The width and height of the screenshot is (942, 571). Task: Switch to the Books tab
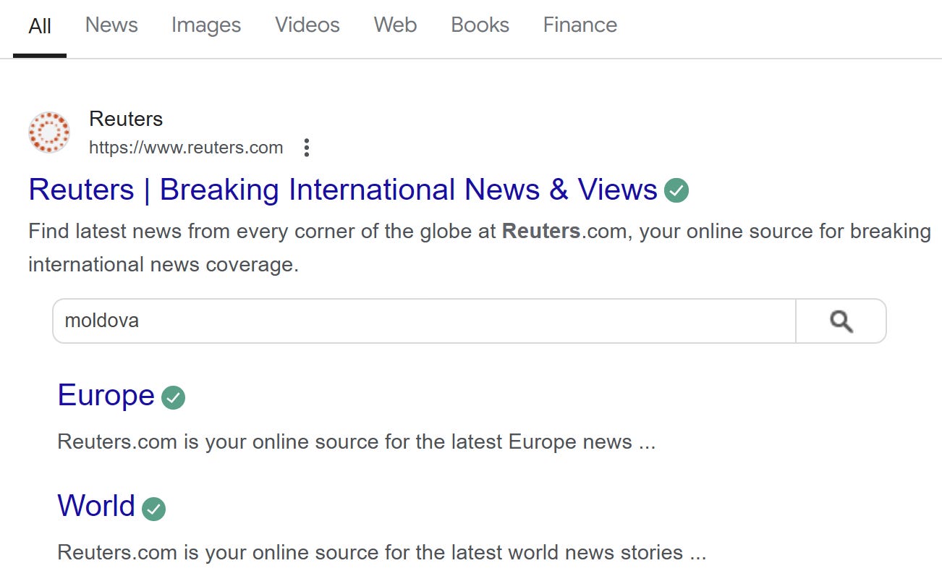(x=480, y=25)
